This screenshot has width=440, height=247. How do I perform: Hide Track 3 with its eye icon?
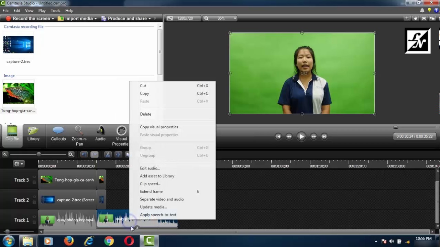click(34, 177)
